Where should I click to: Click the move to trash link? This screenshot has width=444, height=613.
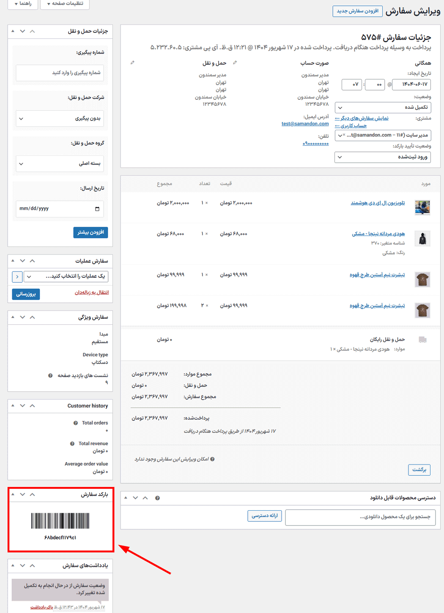(x=92, y=293)
